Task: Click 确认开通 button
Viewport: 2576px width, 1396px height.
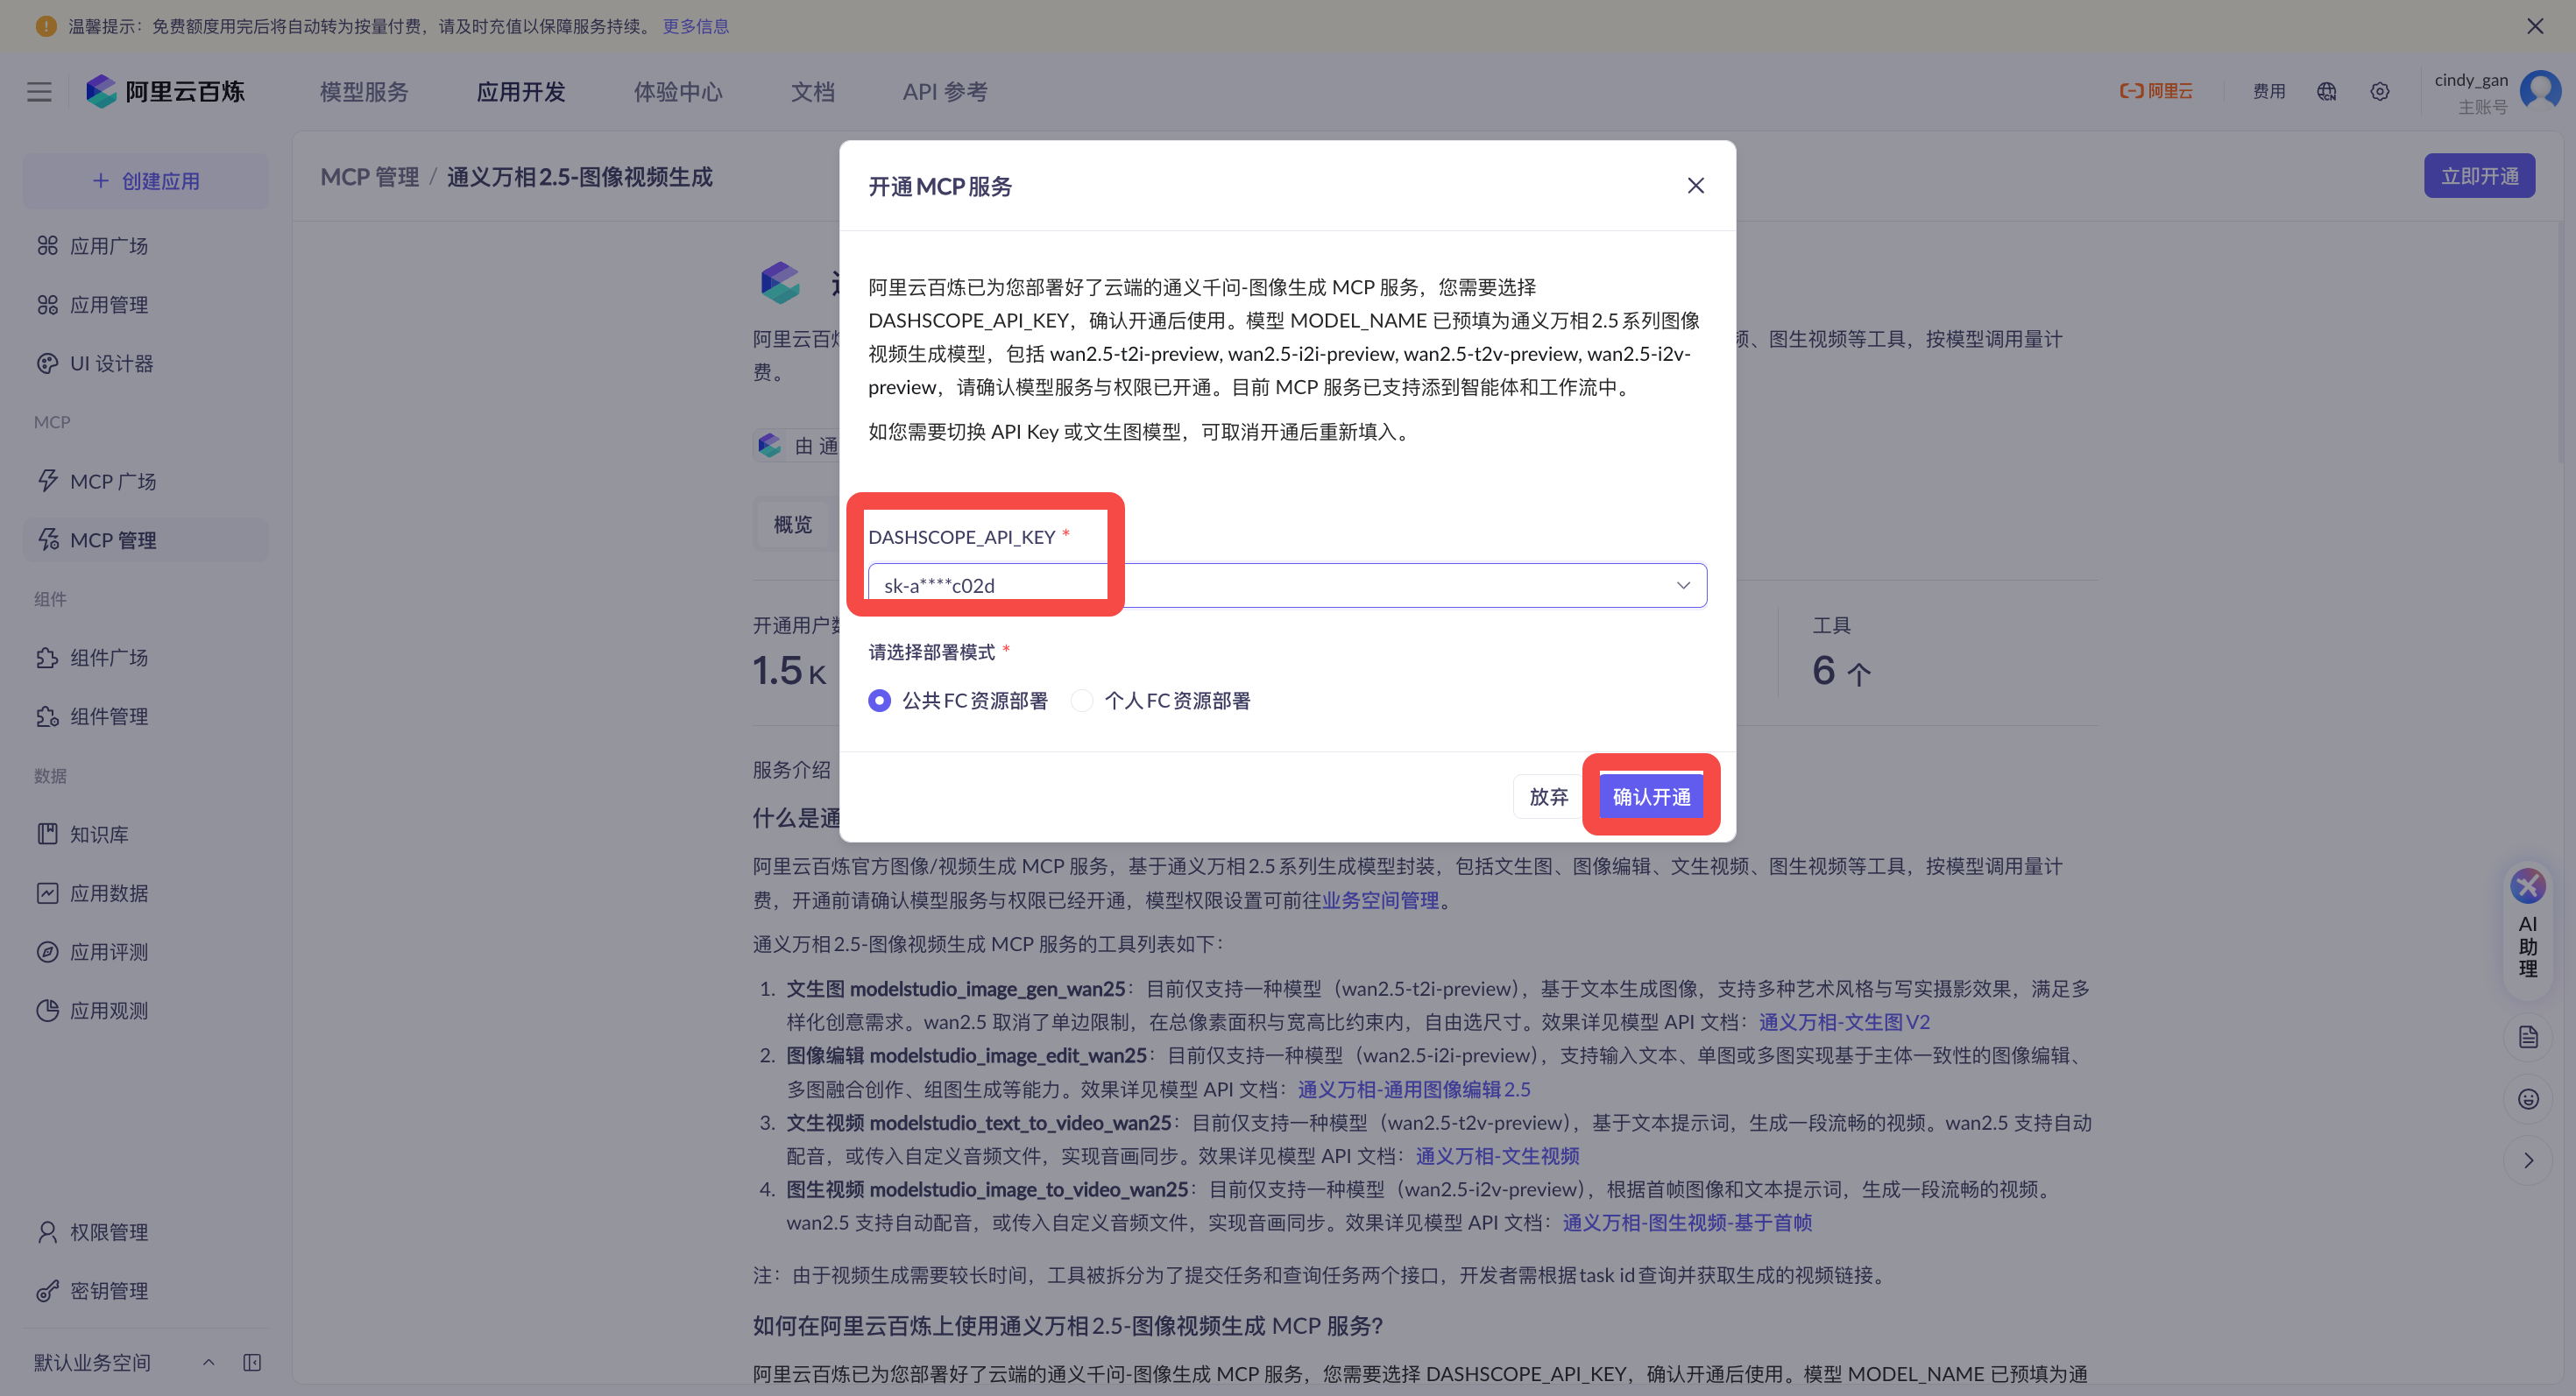Action: coord(1650,798)
